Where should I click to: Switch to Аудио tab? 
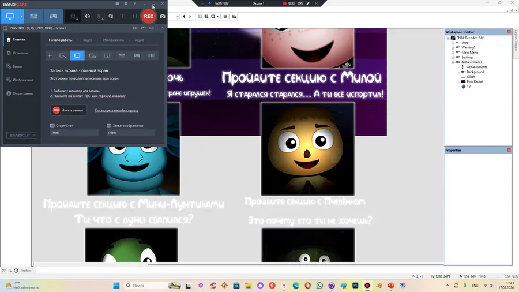pyautogui.click(x=140, y=40)
